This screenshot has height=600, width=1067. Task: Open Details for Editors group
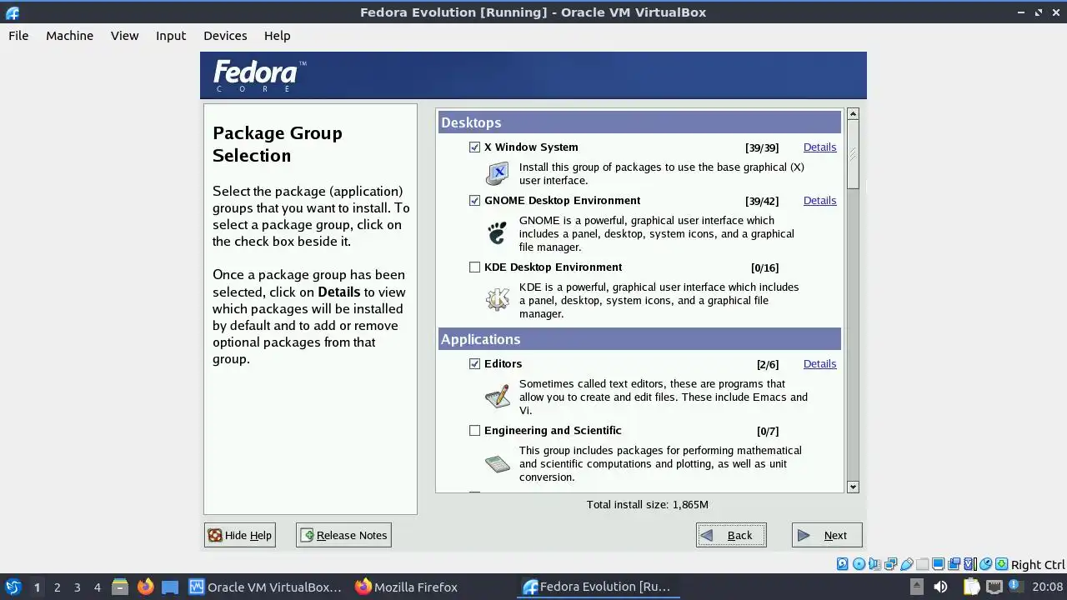click(819, 364)
